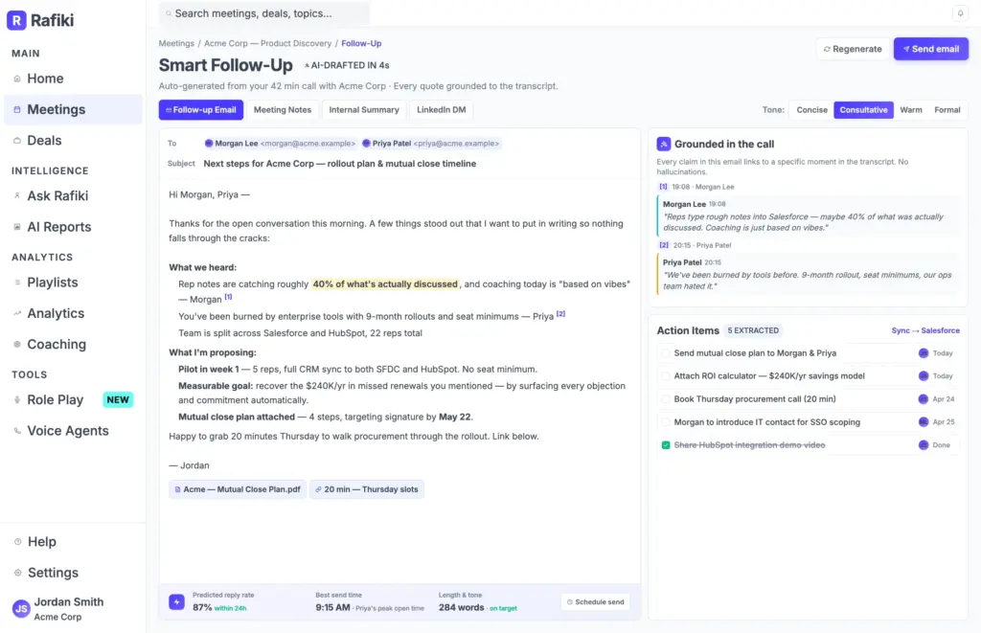The height and width of the screenshot is (633, 981).
Task: Switch to Follow-up Email tab
Action: point(201,110)
